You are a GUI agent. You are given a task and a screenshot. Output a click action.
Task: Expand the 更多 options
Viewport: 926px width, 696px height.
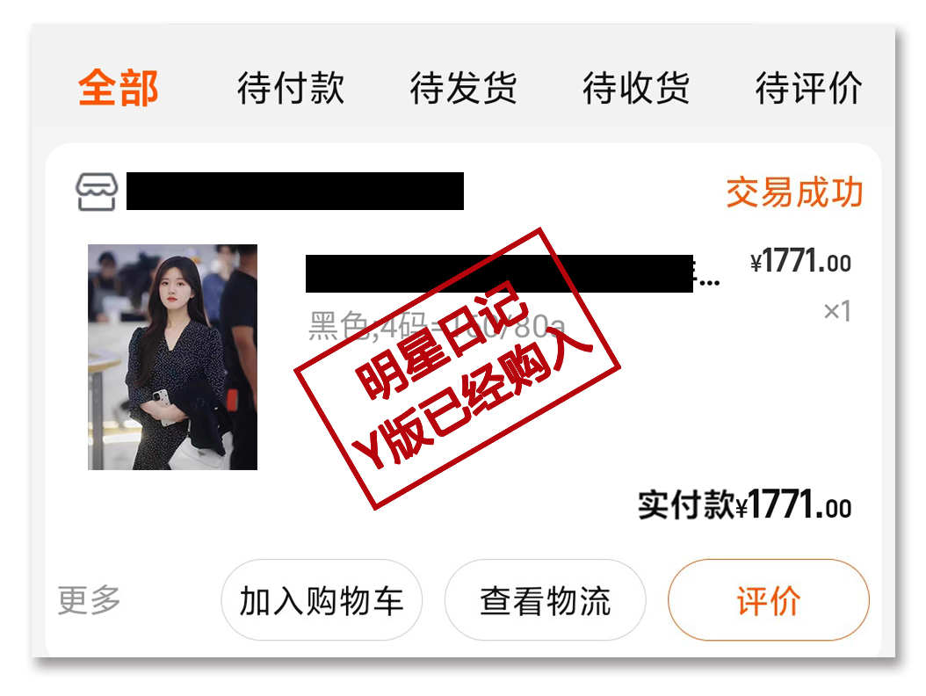[x=90, y=600]
